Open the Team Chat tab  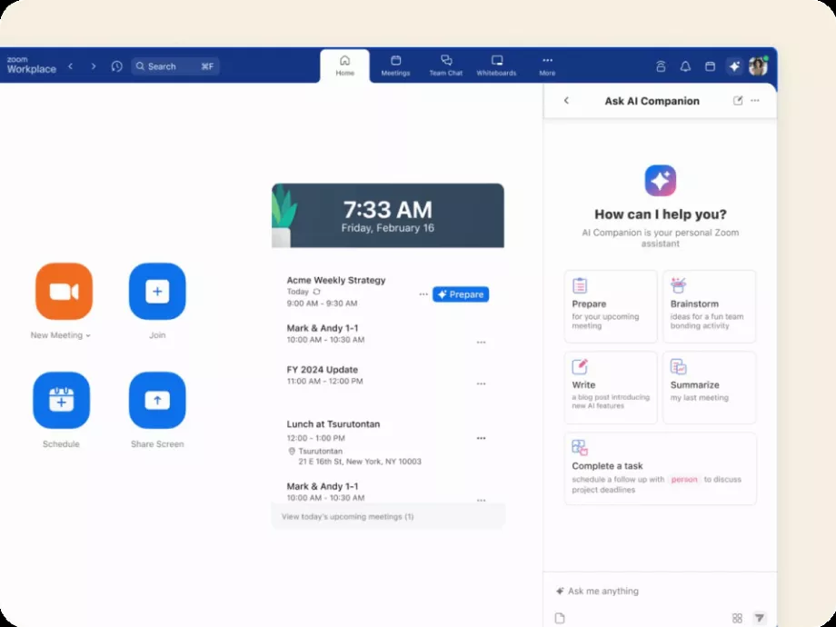click(446, 66)
